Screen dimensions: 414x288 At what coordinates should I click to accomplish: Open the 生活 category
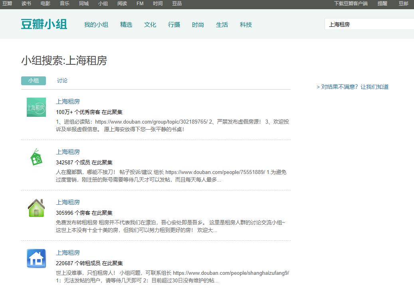[x=222, y=24]
